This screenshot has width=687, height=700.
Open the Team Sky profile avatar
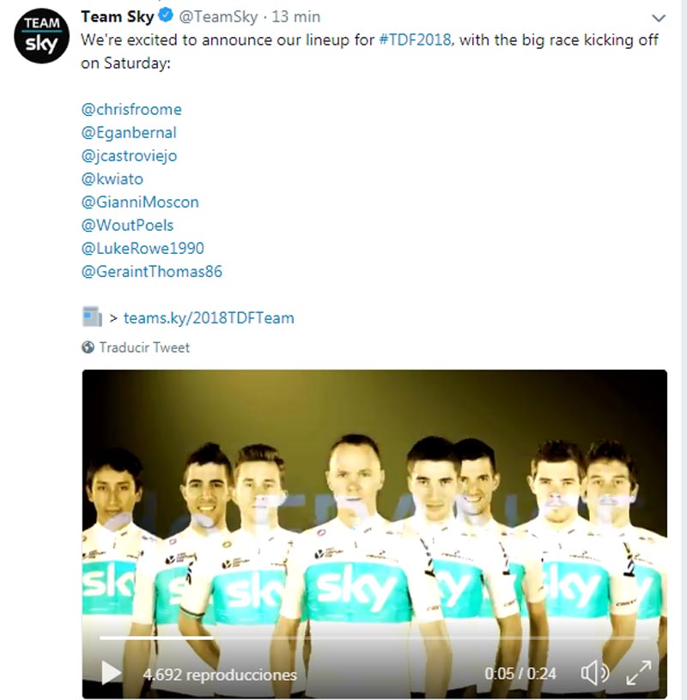tap(41, 36)
